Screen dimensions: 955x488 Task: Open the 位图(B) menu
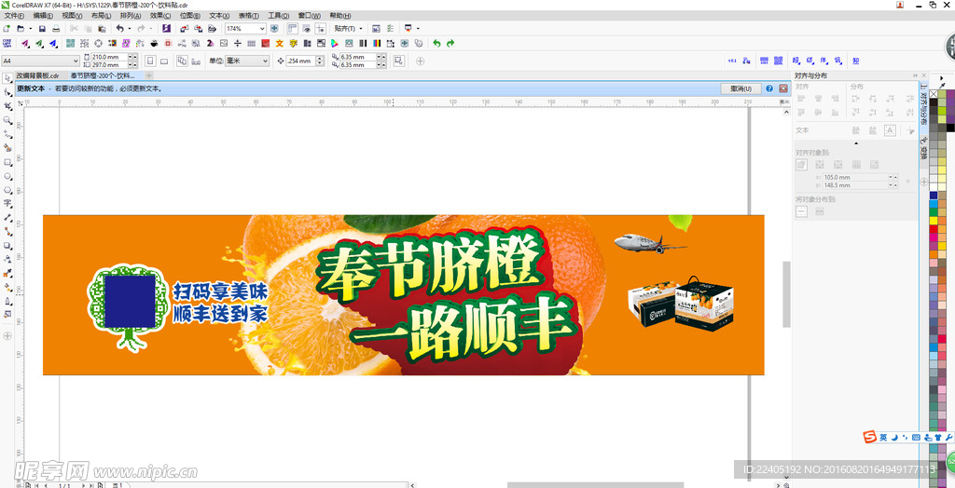190,15
